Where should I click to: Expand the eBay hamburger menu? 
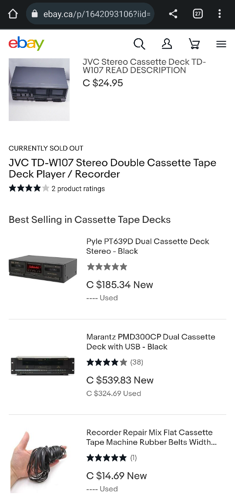[x=221, y=44]
